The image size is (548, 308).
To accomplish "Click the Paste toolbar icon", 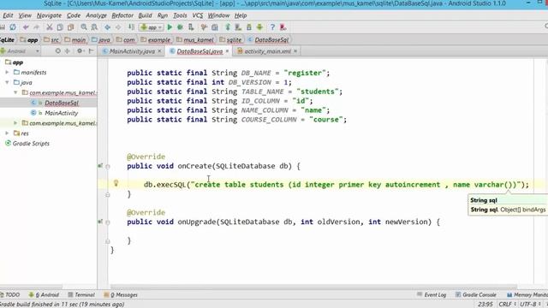I will [71, 27].
